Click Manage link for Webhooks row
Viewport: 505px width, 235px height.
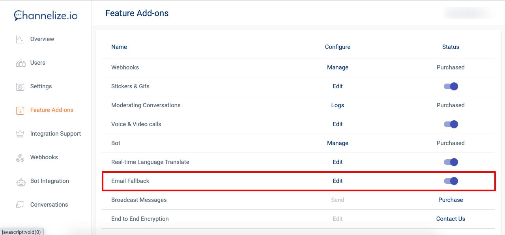(x=337, y=67)
